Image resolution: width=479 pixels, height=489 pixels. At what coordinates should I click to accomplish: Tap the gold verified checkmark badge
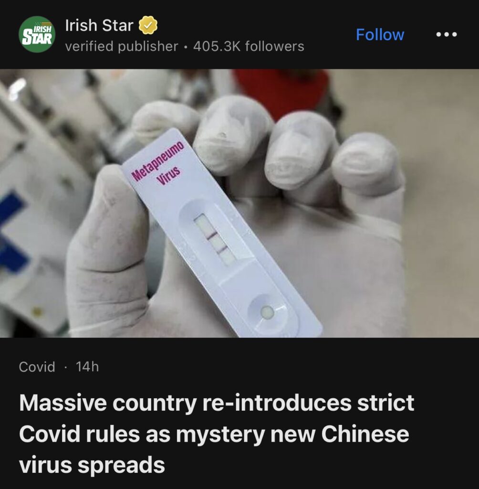click(148, 25)
